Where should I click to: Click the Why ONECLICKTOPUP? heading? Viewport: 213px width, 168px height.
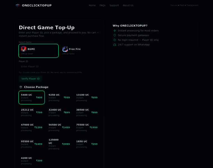[x=130, y=26]
